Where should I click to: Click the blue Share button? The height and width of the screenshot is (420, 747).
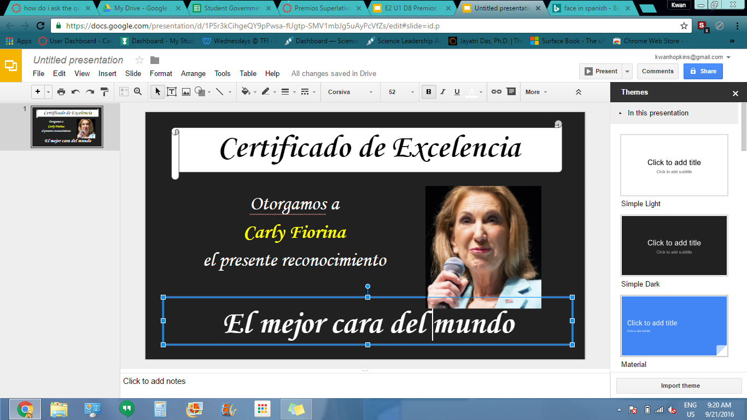pos(703,71)
